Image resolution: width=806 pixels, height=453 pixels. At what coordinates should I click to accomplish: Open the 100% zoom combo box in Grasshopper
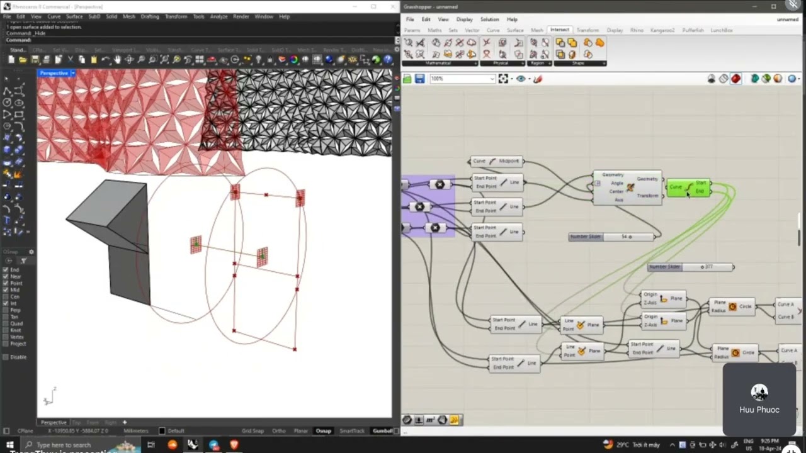(463, 79)
